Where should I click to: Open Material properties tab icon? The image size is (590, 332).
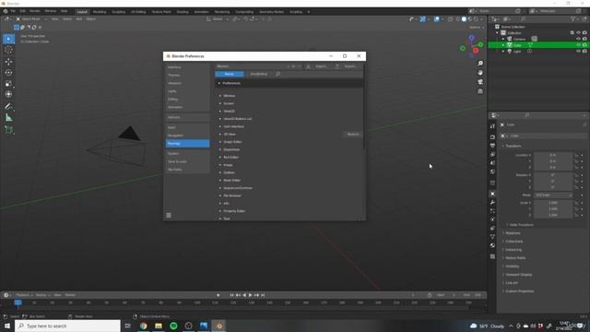tap(492, 245)
